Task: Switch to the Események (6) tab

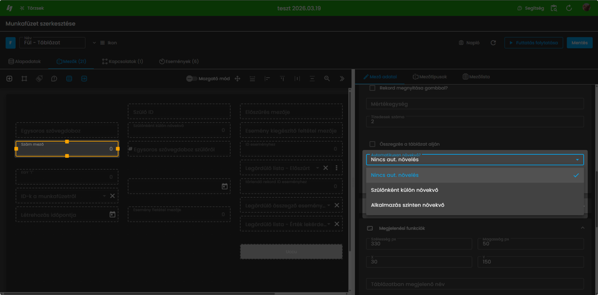Action: [x=179, y=61]
